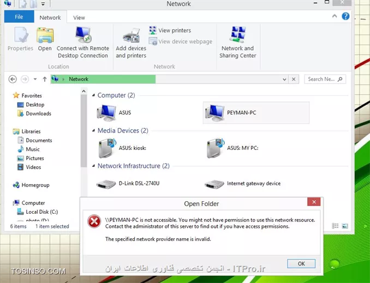This screenshot has width=370, height=283.
Task: Collapse the Network Infrastructure (2) group
Action: [x=93, y=166]
